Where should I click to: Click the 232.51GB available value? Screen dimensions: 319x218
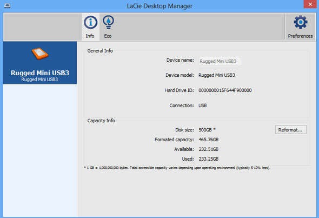point(209,149)
